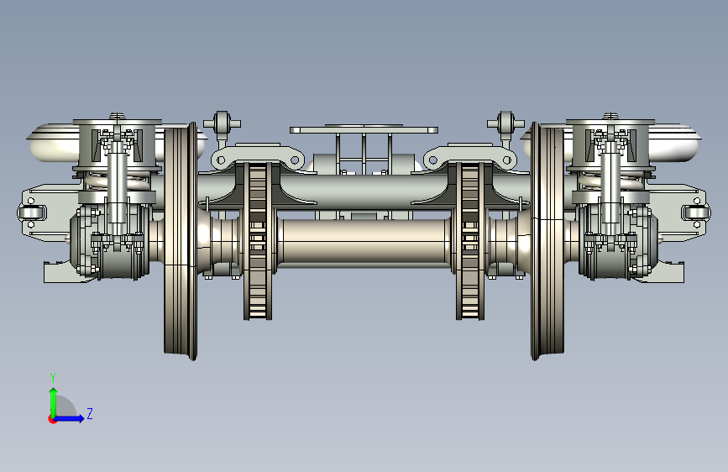Click the red origin point of the coordinate triad
The width and height of the screenshot is (728, 472).
52,419
